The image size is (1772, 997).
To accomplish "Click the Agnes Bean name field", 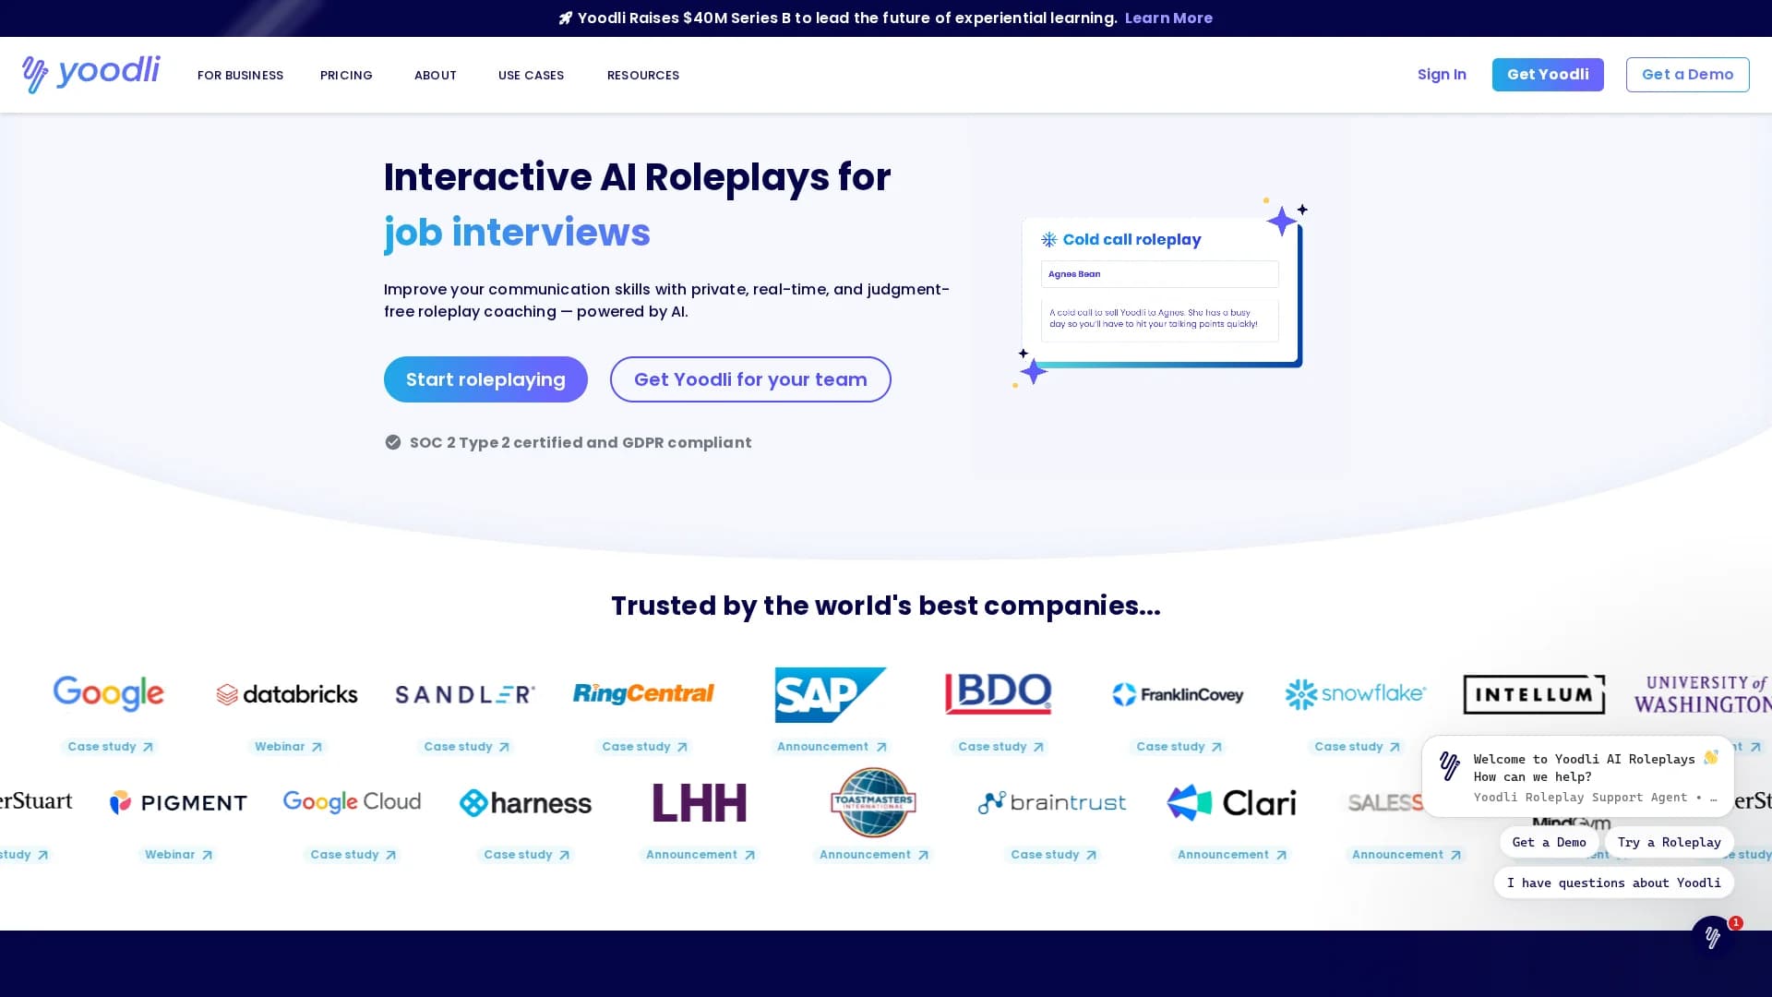I will pos(1159,274).
